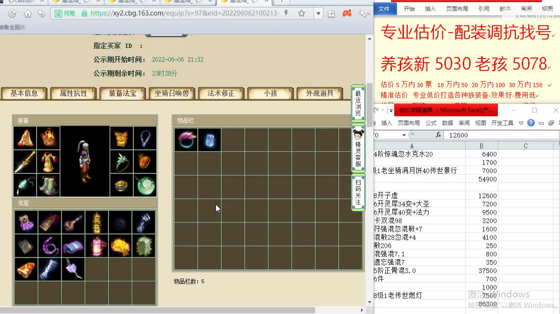Select the flaming crown equipment icon
Viewport: 560px width, 314px height.
point(48,138)
